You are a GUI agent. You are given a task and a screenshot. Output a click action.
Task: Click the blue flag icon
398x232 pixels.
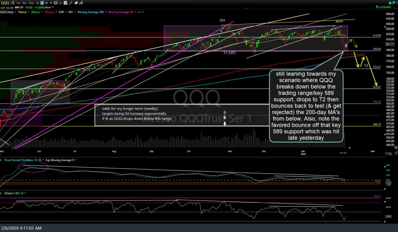394,2
